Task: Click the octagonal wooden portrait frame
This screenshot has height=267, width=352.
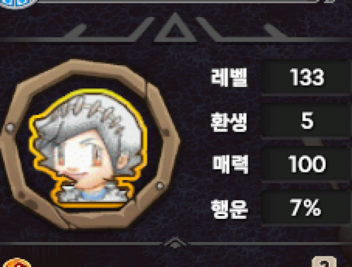Action: point(89,144)
